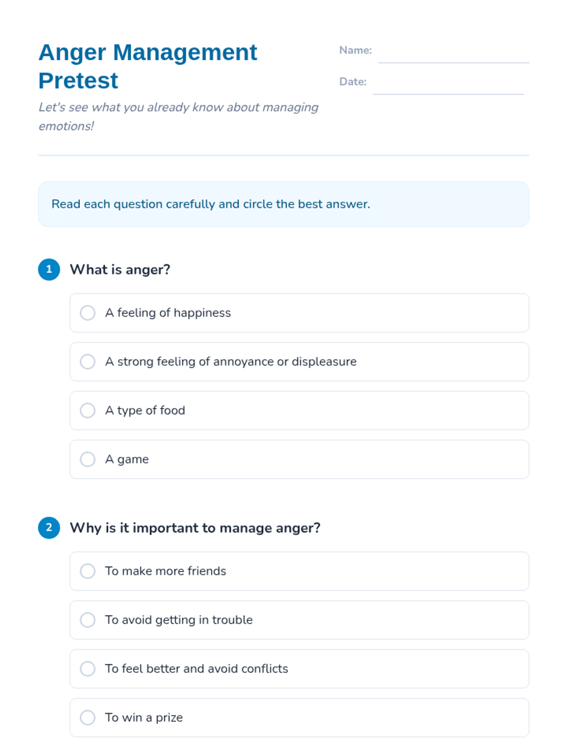
Task: Select 'To make more friends' radio button
Action: [87, 571]
